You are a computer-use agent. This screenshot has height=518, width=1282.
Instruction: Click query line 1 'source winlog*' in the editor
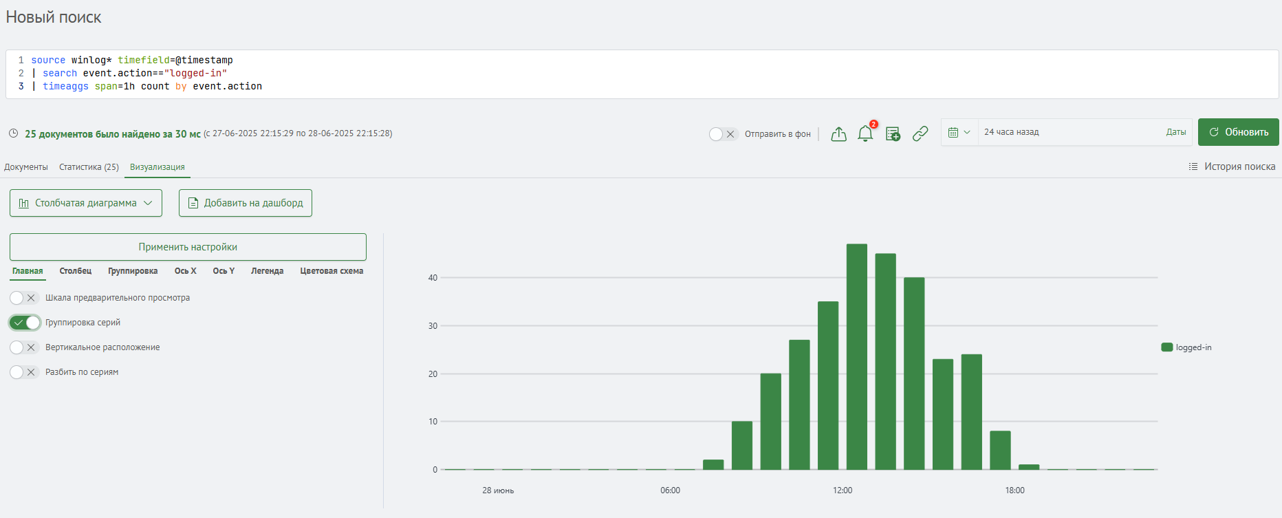[x=132, y=60]
